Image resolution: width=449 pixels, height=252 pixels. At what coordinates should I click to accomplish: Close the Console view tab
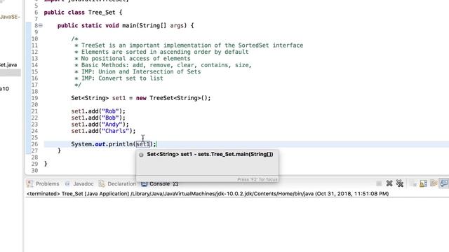tap(175, 183)
